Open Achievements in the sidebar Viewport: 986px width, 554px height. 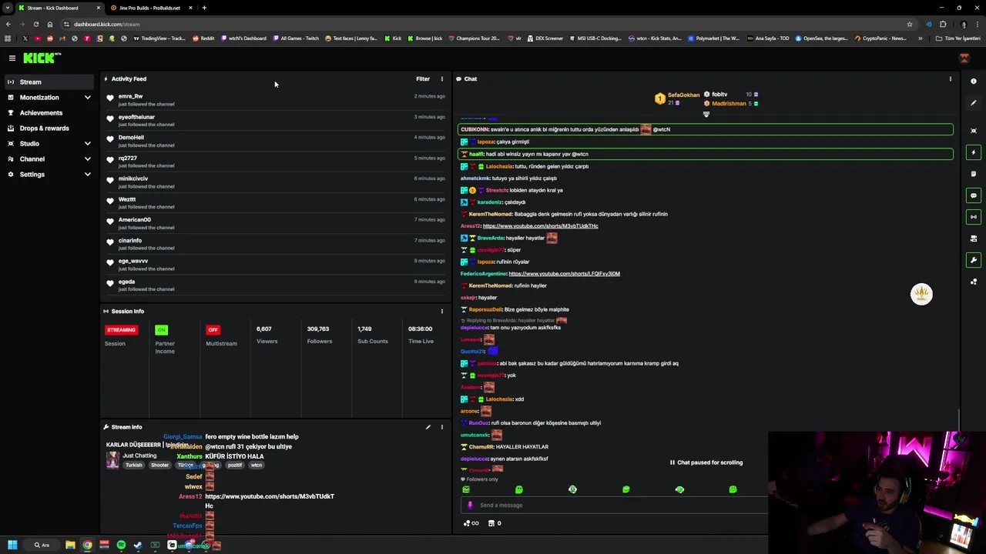coord(49,113)
